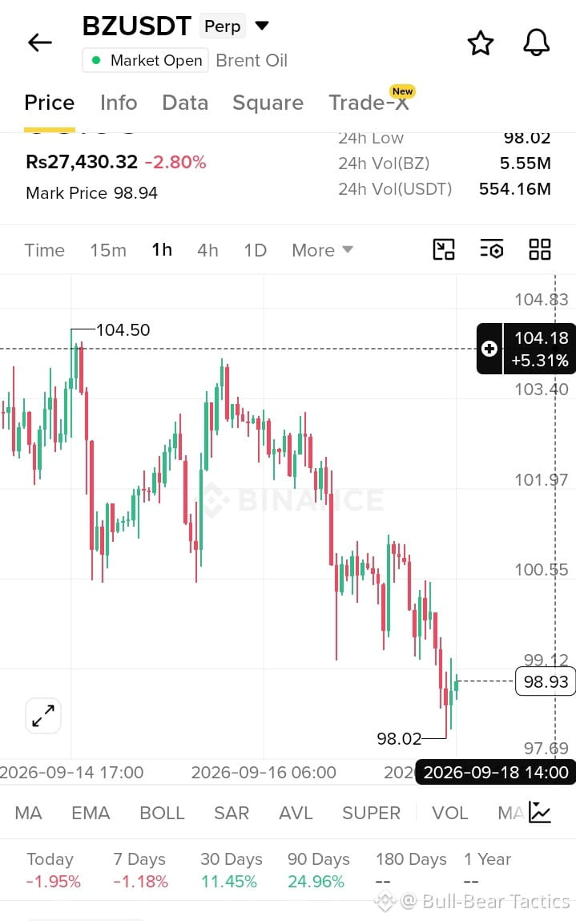Toggle the VOL indicator
Viewport: 576px width, 921px height.
pyautogui.click(x=449, y=813)
